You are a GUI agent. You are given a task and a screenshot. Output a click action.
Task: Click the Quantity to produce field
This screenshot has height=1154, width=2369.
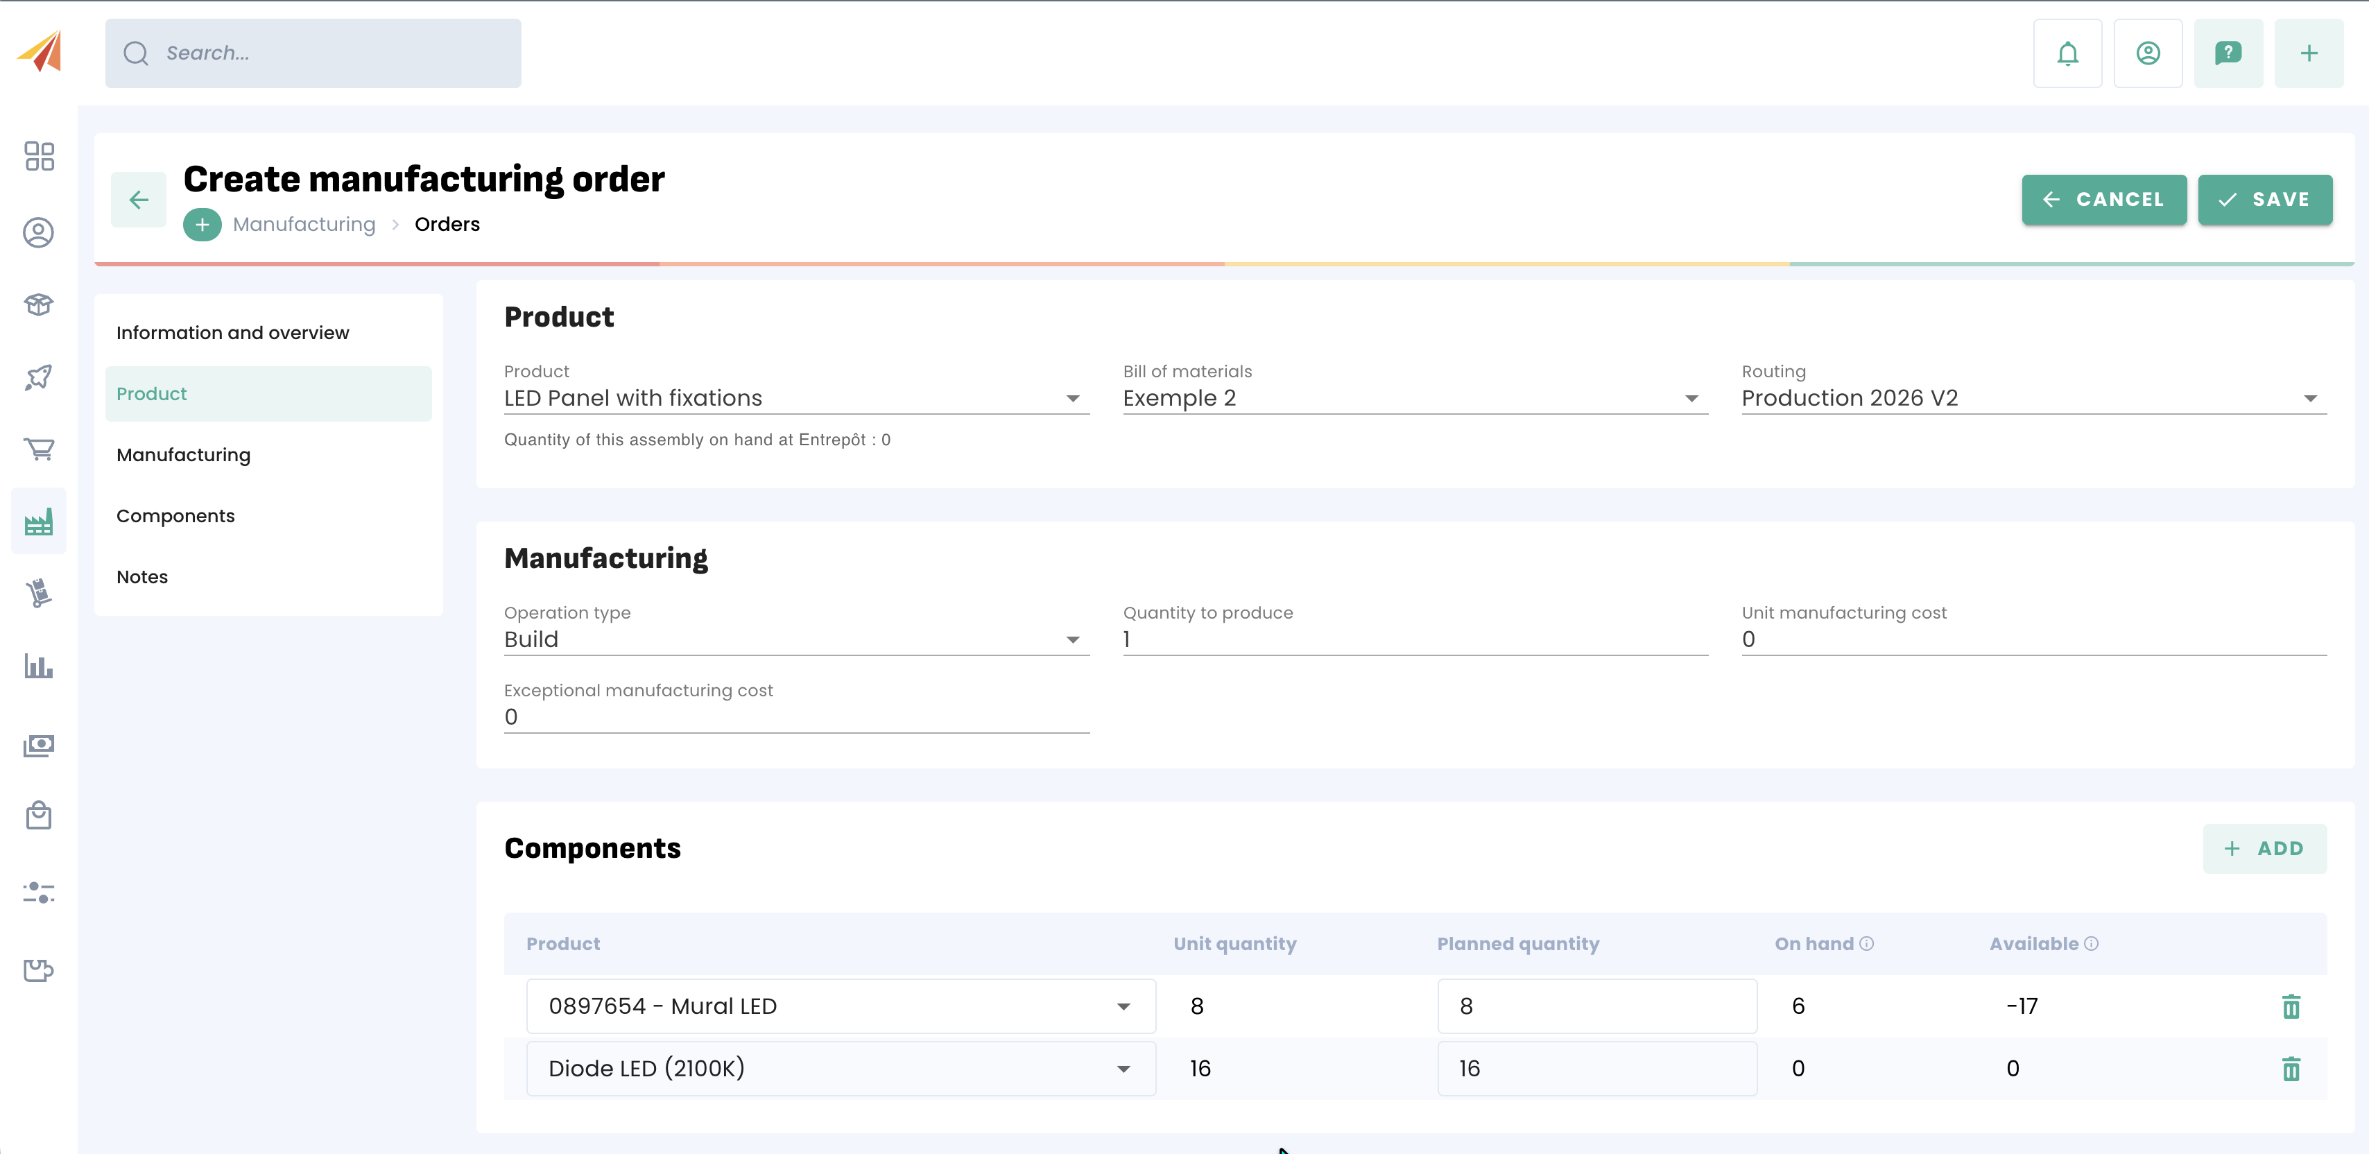coord(1415,640)
